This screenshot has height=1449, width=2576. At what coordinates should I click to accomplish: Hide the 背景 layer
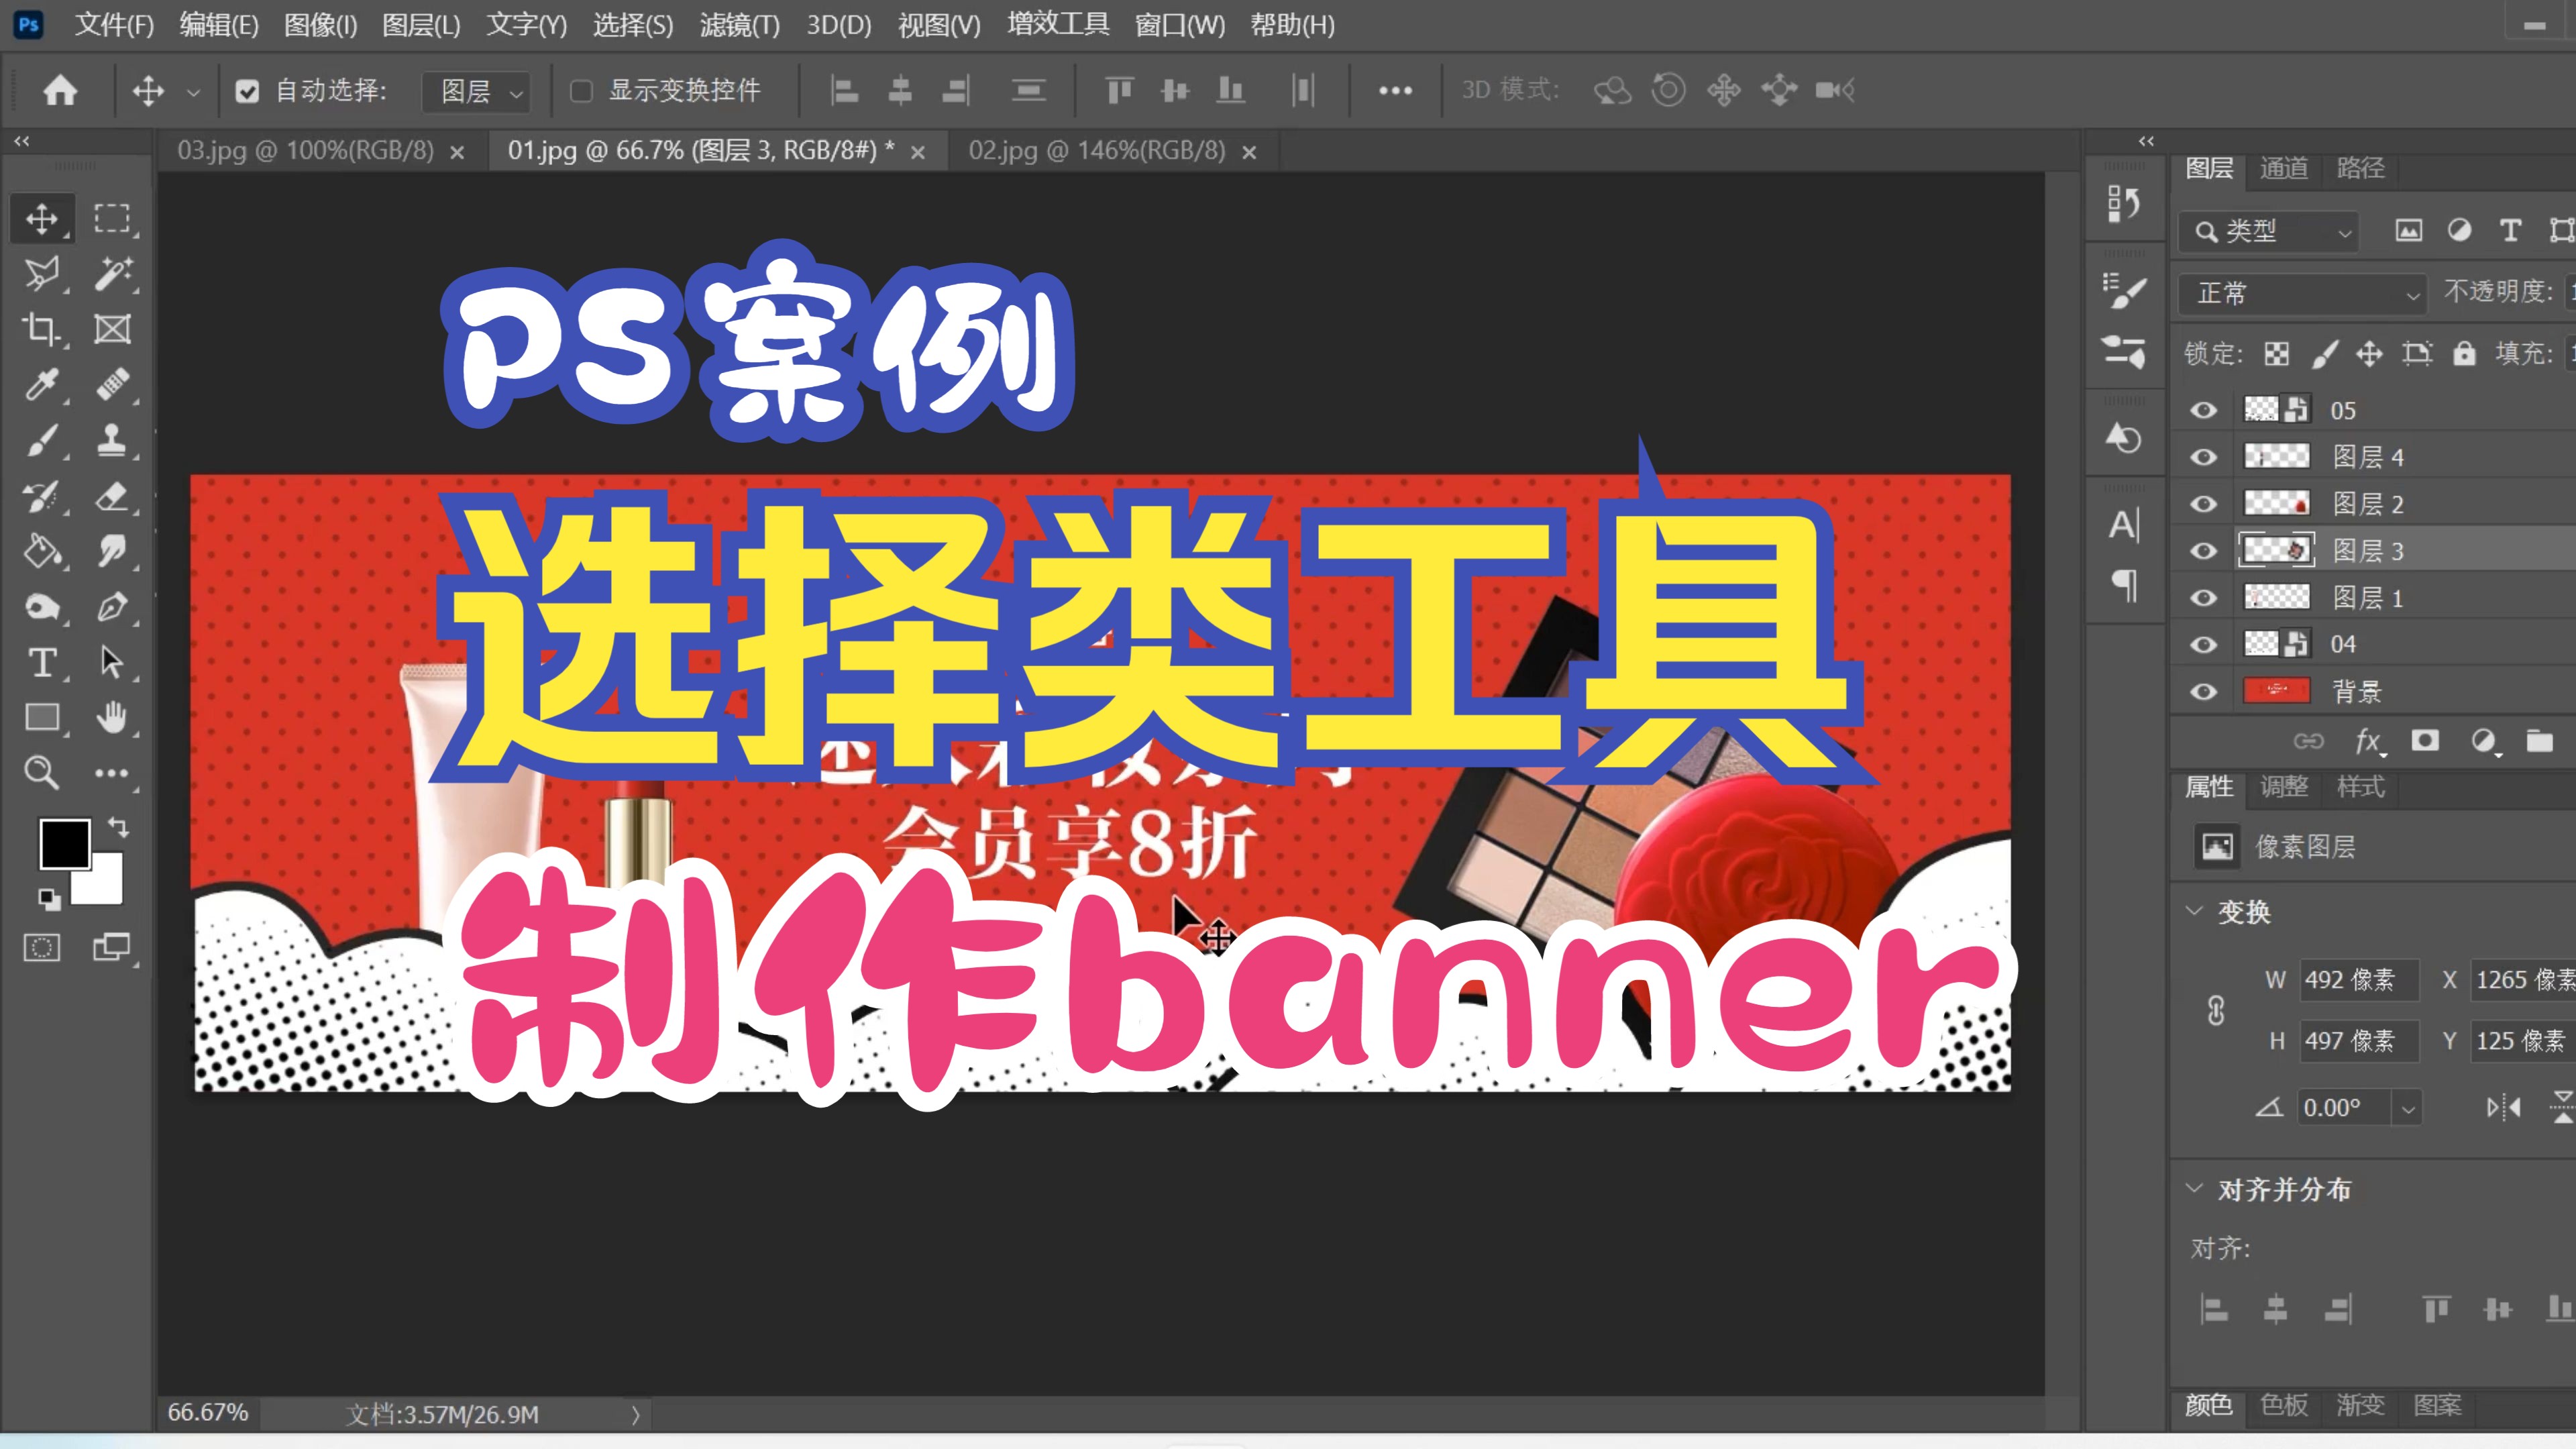[x=2203, y=691]
